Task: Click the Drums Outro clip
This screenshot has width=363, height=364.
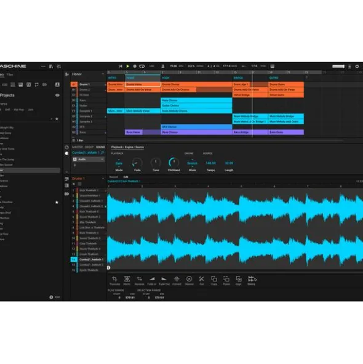Action: 286,84
